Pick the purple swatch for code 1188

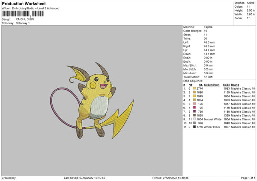coord(194,111)
